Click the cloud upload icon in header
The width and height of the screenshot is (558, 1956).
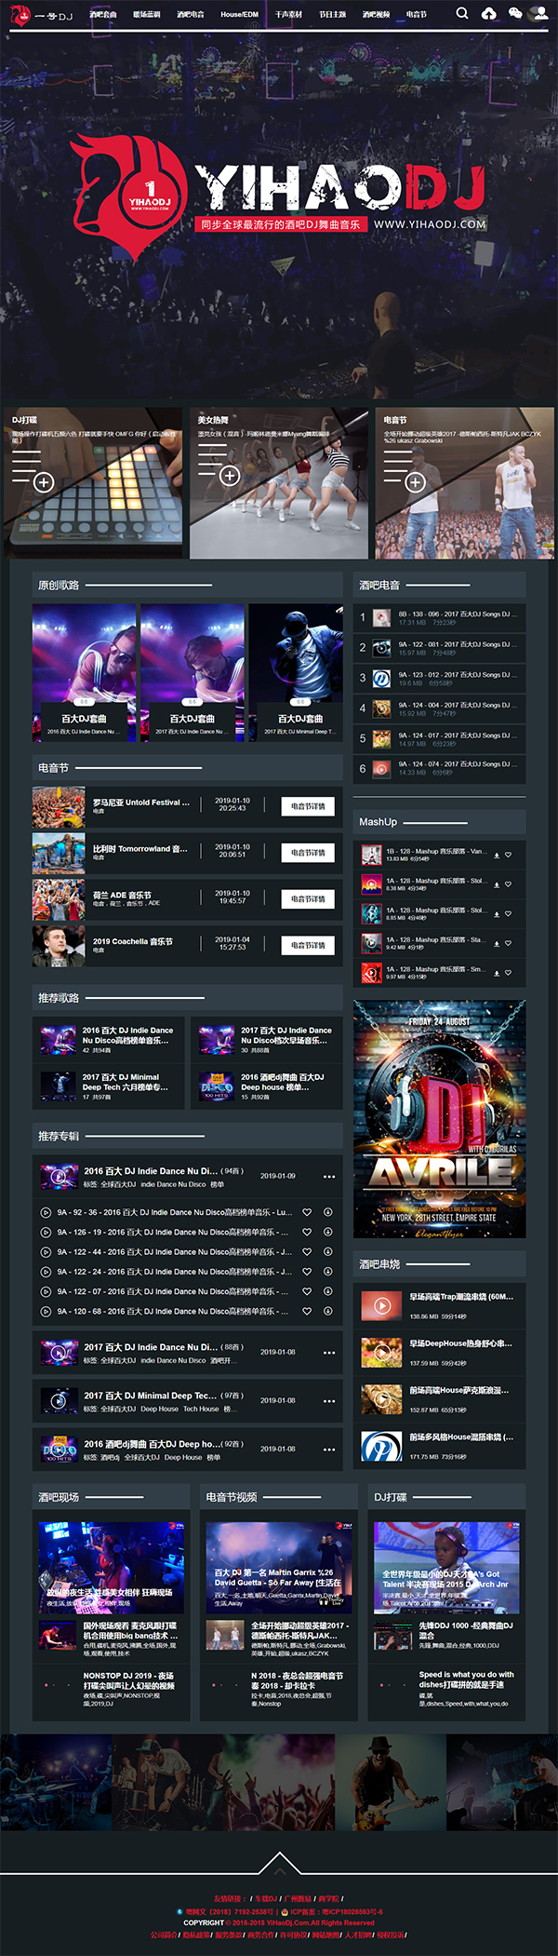489,14
